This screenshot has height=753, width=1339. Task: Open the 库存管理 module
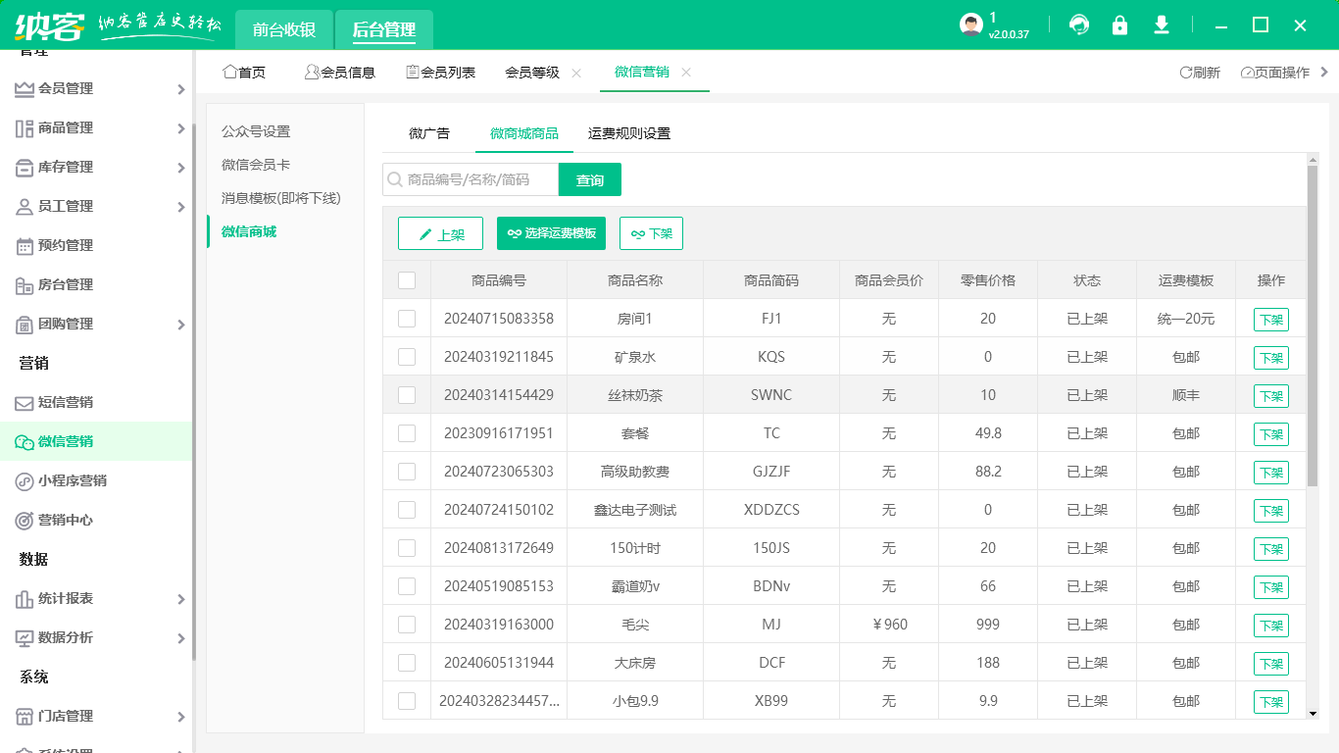point(59,167)
